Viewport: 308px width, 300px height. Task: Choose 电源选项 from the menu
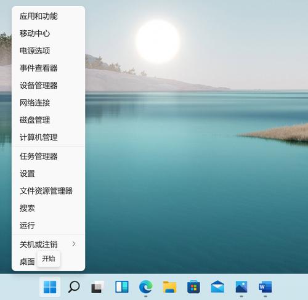click(49, 51)
